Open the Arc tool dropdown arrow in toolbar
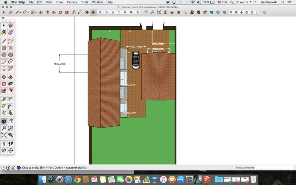 (28, 13)
